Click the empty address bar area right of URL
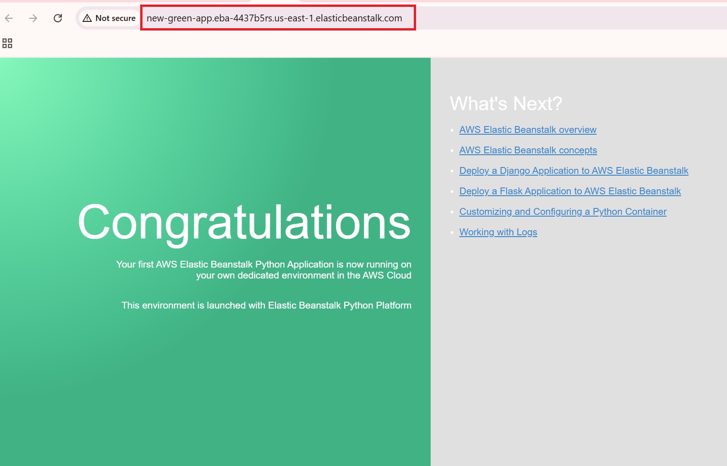727x466 pixels. point(569,18)
